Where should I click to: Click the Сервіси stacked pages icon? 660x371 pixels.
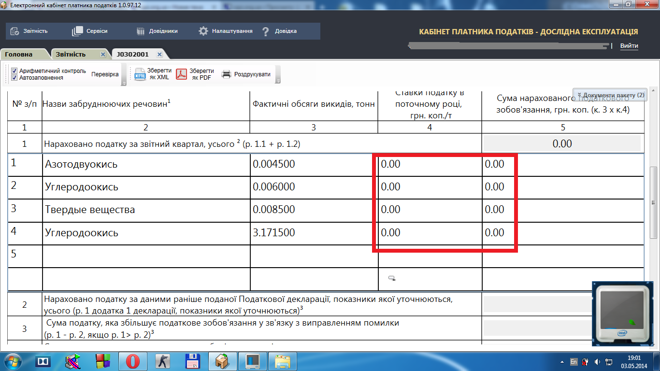[x=77, y=31]
